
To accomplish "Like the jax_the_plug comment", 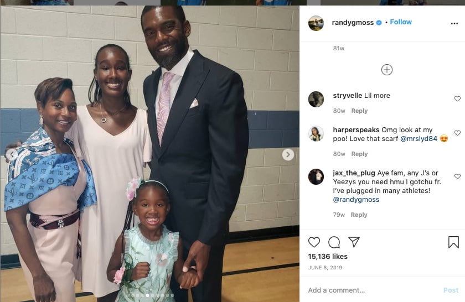I will (x=457, y=176).
